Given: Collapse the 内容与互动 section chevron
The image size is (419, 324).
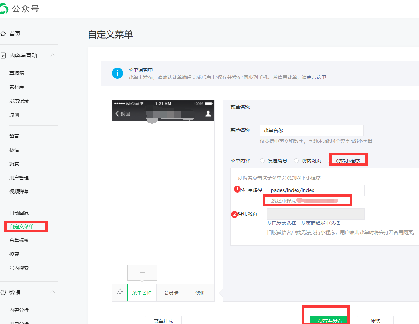Looking at the screenshot, I should [53, 56].
